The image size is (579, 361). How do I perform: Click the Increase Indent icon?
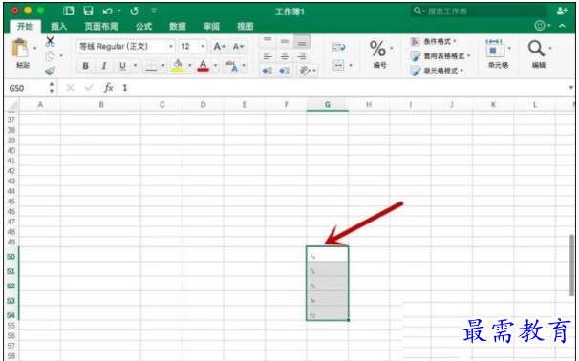(285, 70)
